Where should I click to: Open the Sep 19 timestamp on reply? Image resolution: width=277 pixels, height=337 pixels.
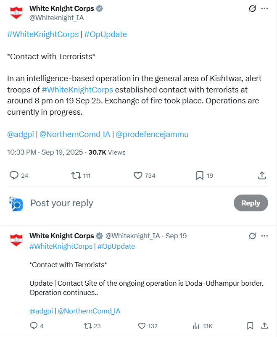point(176,236)
